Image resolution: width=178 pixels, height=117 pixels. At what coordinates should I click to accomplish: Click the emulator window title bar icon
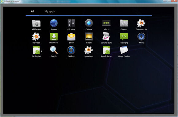click(x=2, y=2)
